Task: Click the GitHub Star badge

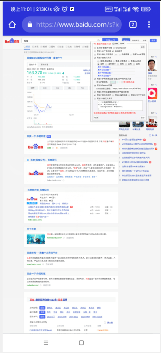Action: tap(115, 44)
